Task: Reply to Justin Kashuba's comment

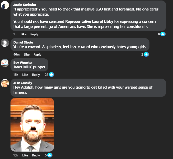Action: (34, 34)
